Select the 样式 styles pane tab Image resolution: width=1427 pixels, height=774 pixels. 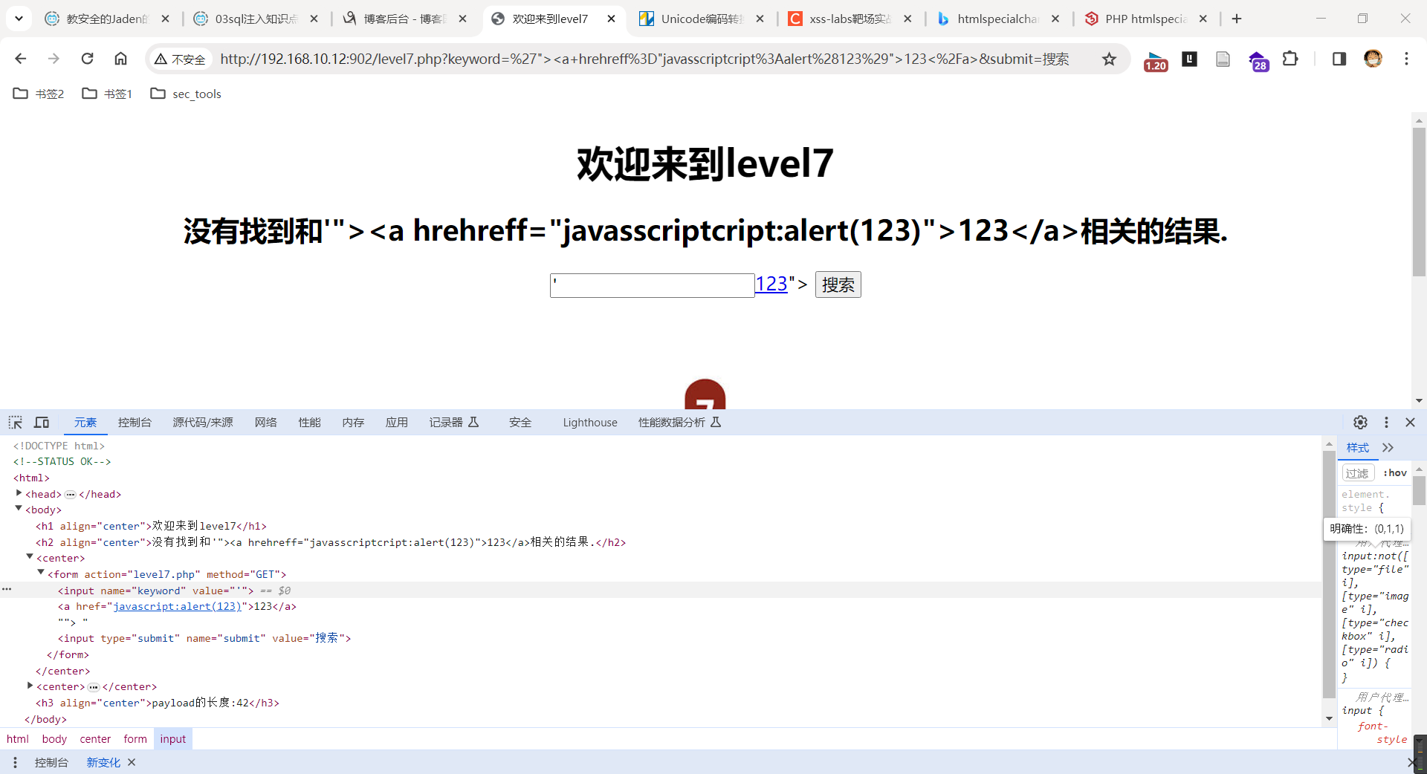1358,448
